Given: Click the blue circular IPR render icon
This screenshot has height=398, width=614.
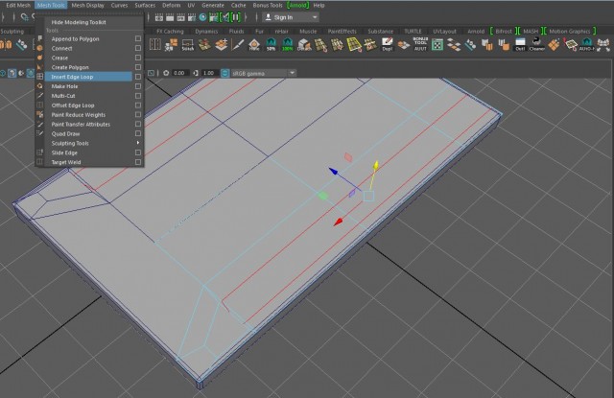Looking at the screenshot, I should [202, 17].
